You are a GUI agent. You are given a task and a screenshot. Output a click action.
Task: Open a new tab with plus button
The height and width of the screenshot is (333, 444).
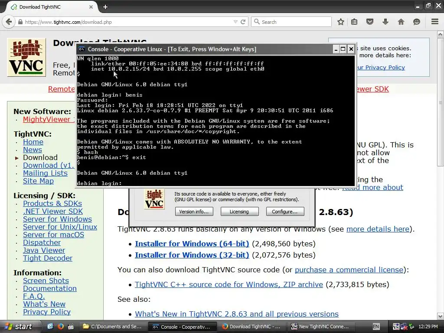point(105,7)
